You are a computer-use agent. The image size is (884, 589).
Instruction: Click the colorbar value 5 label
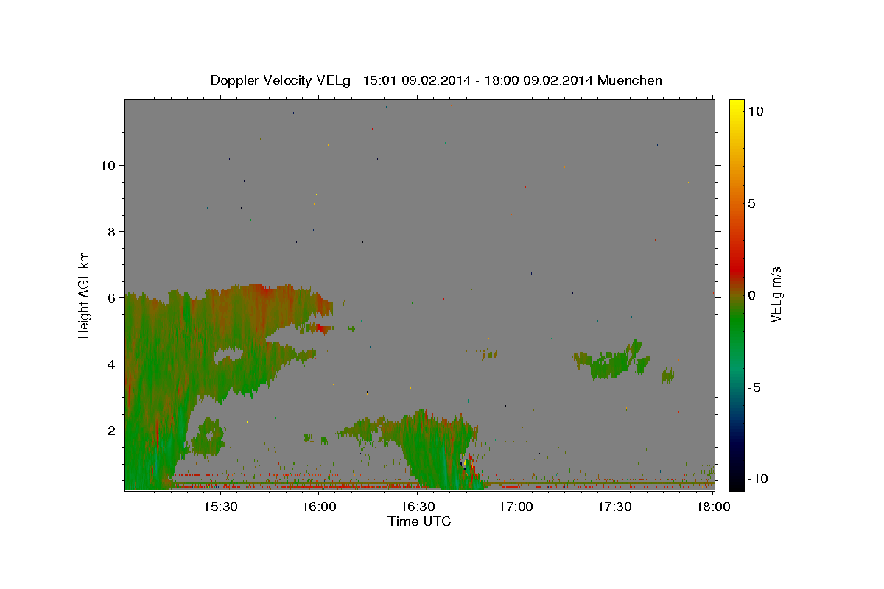coord(751,203)
